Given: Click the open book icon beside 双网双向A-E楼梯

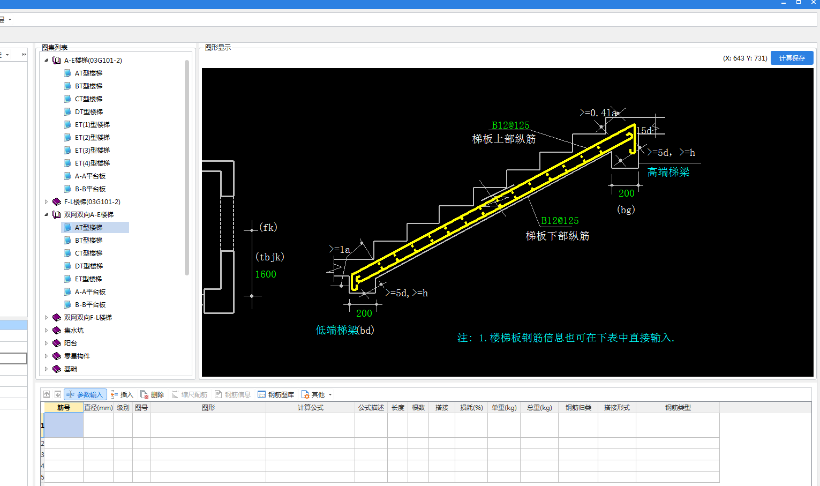Looking at the screenshot, I should (57, 215).
